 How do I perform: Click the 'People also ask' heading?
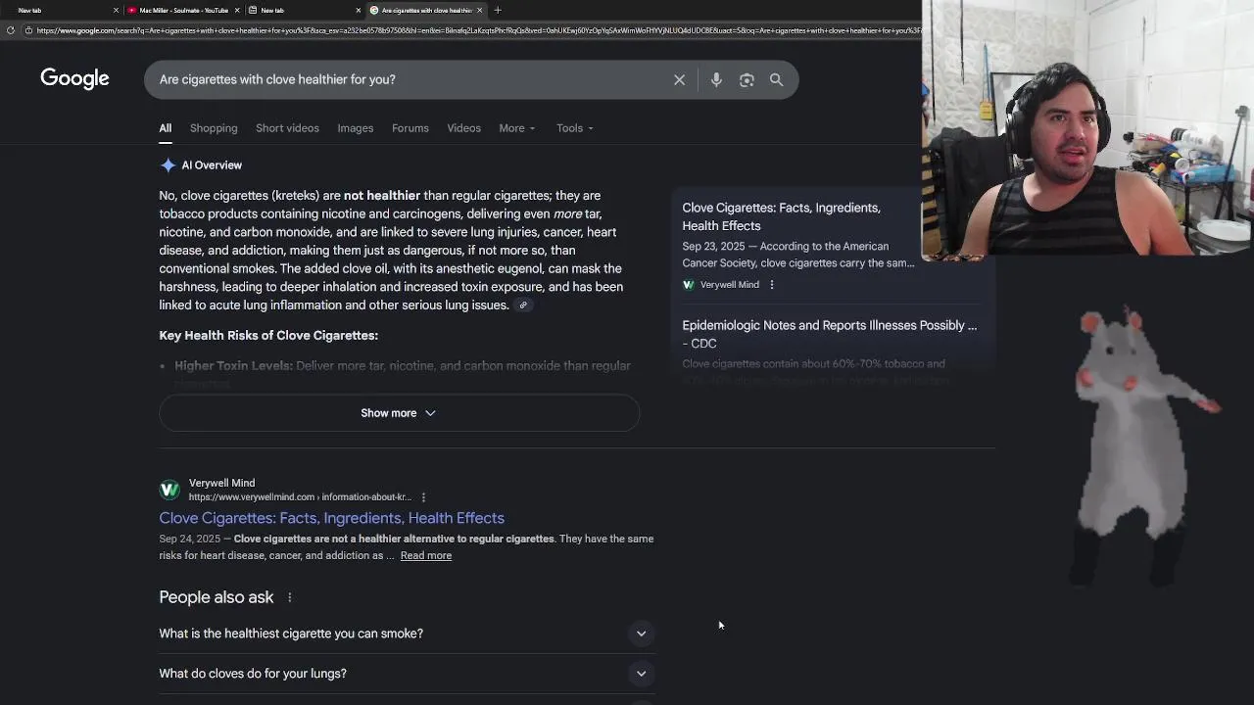[217, 597]
